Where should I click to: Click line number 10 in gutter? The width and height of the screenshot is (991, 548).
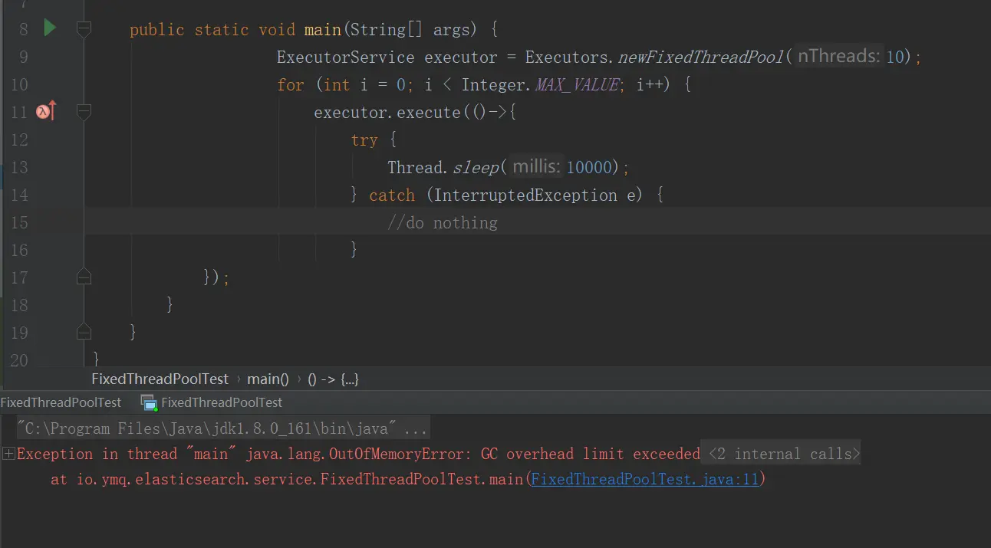click(x=18, y=84)
